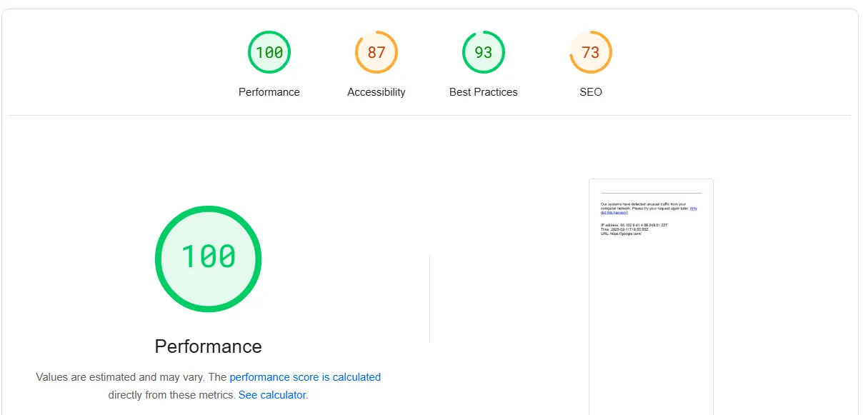Click the Performance score gauge showing 100 at top
Image resolution: width=868 pixels, height=415 pixels.
pos(269,52)
